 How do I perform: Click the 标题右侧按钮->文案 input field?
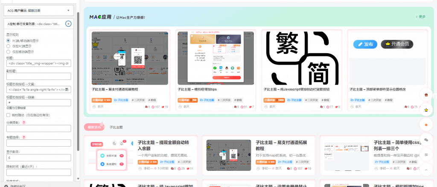click(39, 89)
